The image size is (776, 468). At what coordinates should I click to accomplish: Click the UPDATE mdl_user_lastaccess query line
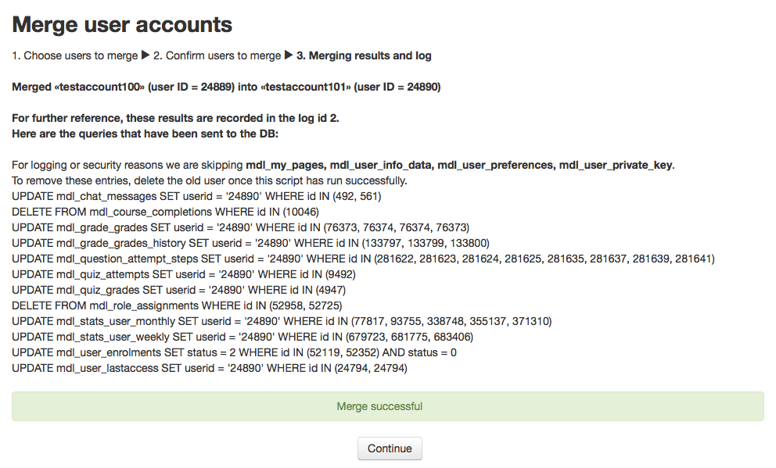point(210,368)
